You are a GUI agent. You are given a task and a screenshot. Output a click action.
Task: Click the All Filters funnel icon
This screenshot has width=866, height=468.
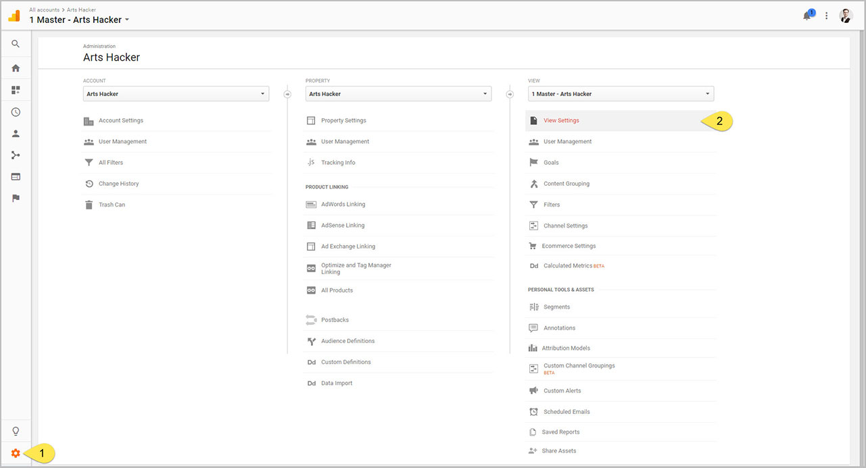pos(89,163)
